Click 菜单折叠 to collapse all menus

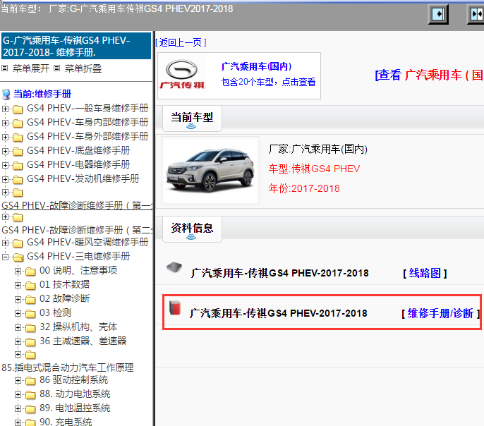[x=83, y=68]
